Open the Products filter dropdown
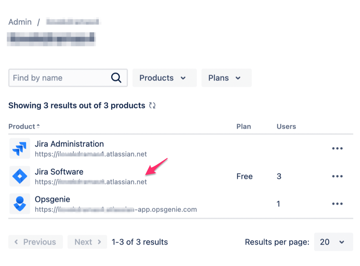The image size is (360, 266). [x=165, y=78]
